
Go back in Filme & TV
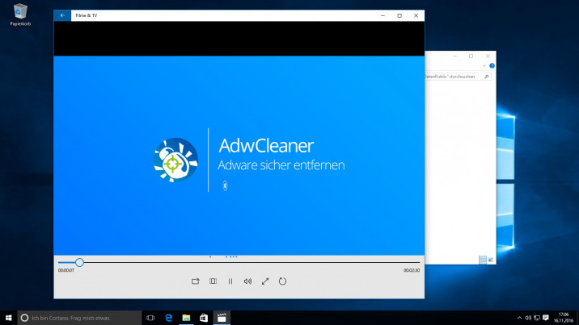tap(62, 15)
